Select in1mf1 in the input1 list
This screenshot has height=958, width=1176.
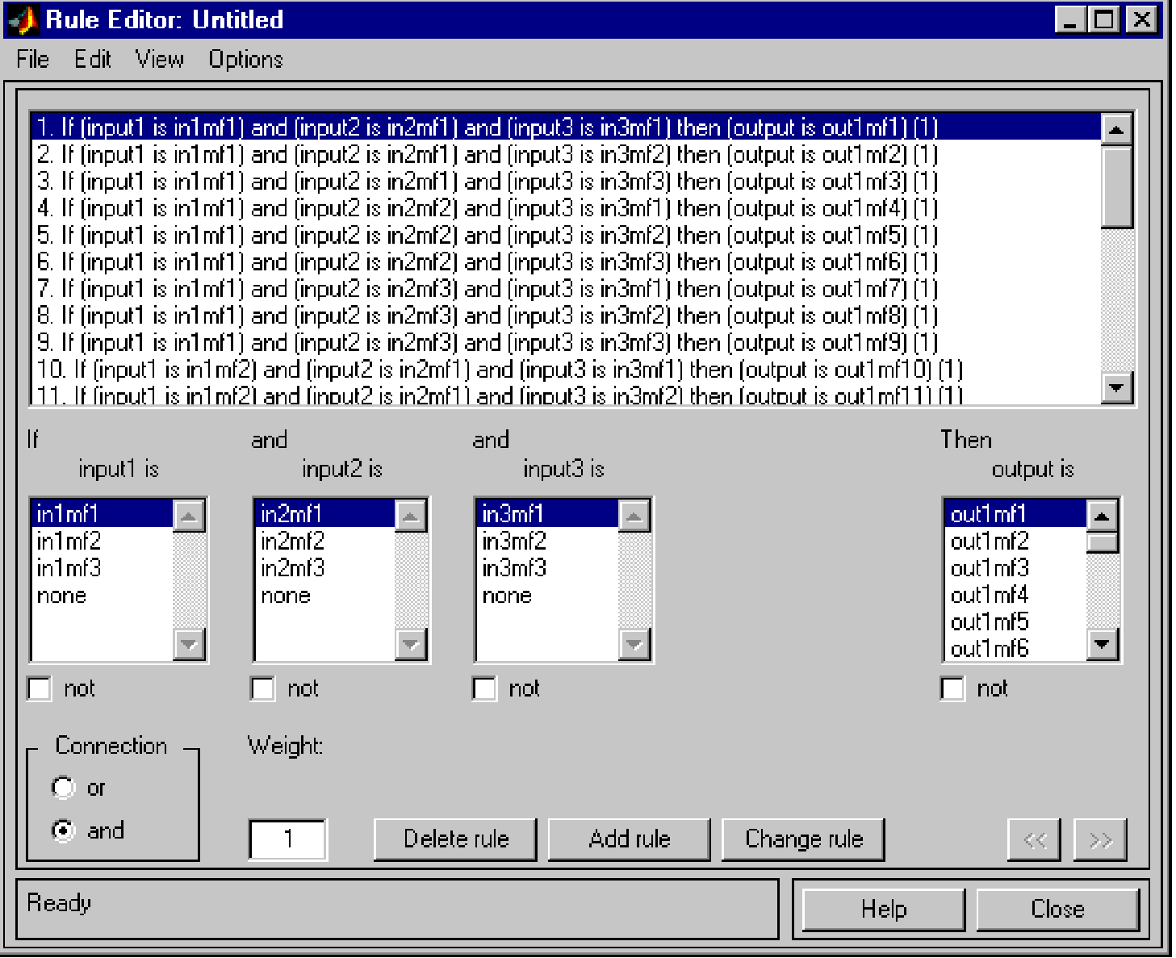(x=102, y=514)
